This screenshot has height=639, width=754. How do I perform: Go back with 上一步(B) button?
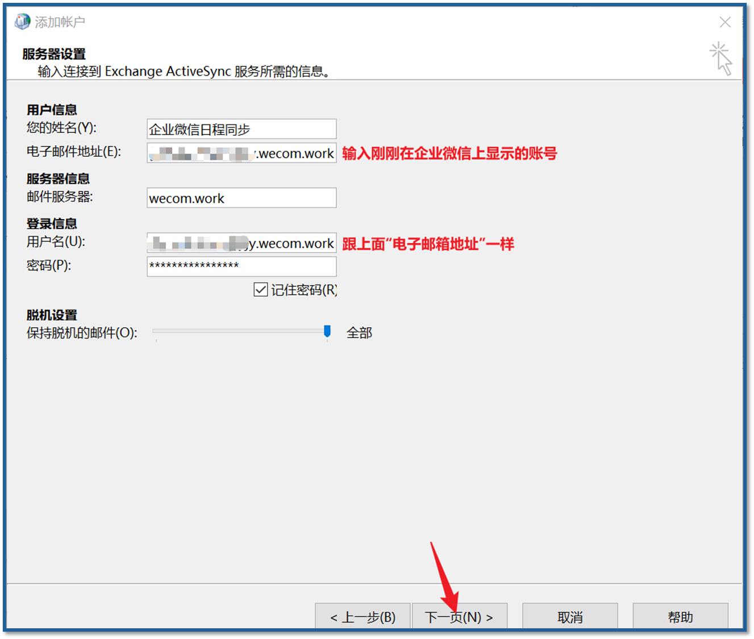coord(363,616)
